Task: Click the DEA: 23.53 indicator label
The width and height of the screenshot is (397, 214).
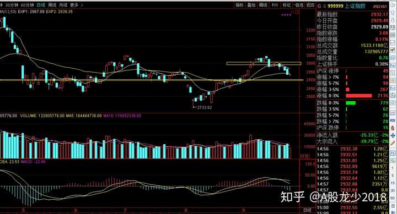Action: [10, 162]
